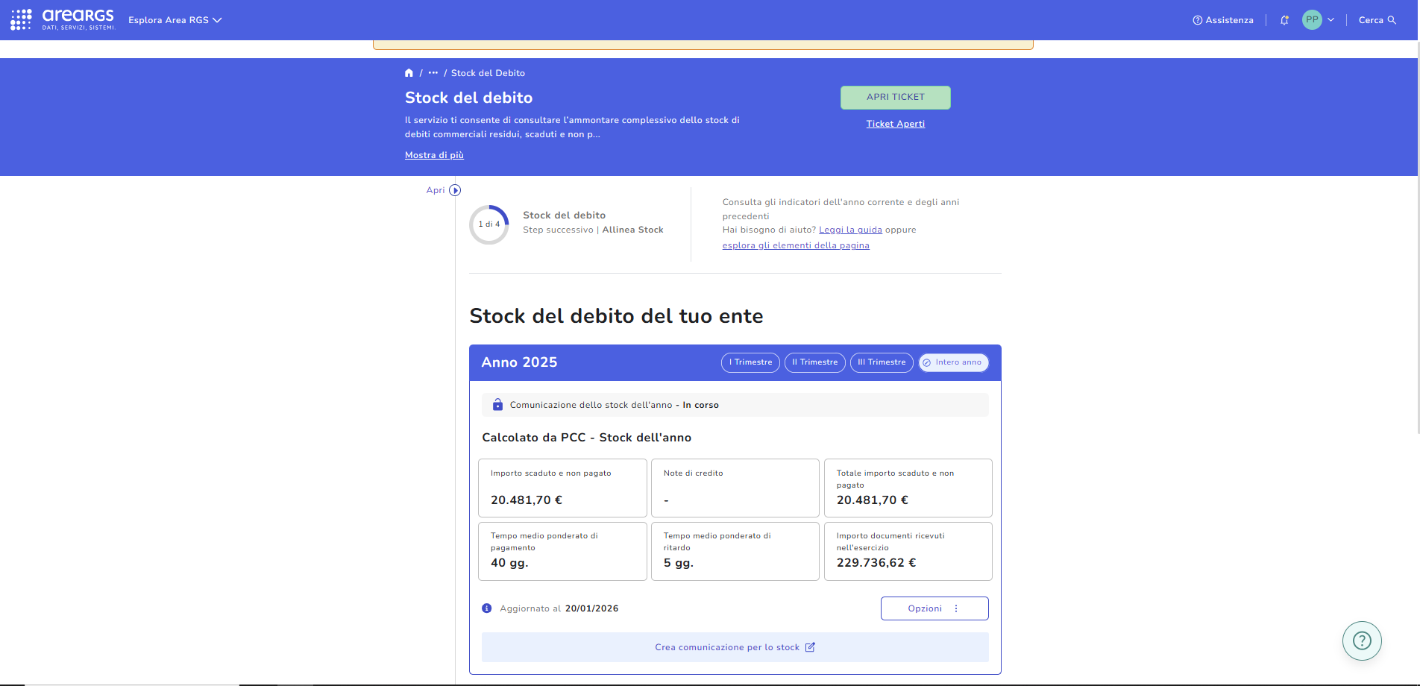Click the areaRGS logo

[78, 19]
